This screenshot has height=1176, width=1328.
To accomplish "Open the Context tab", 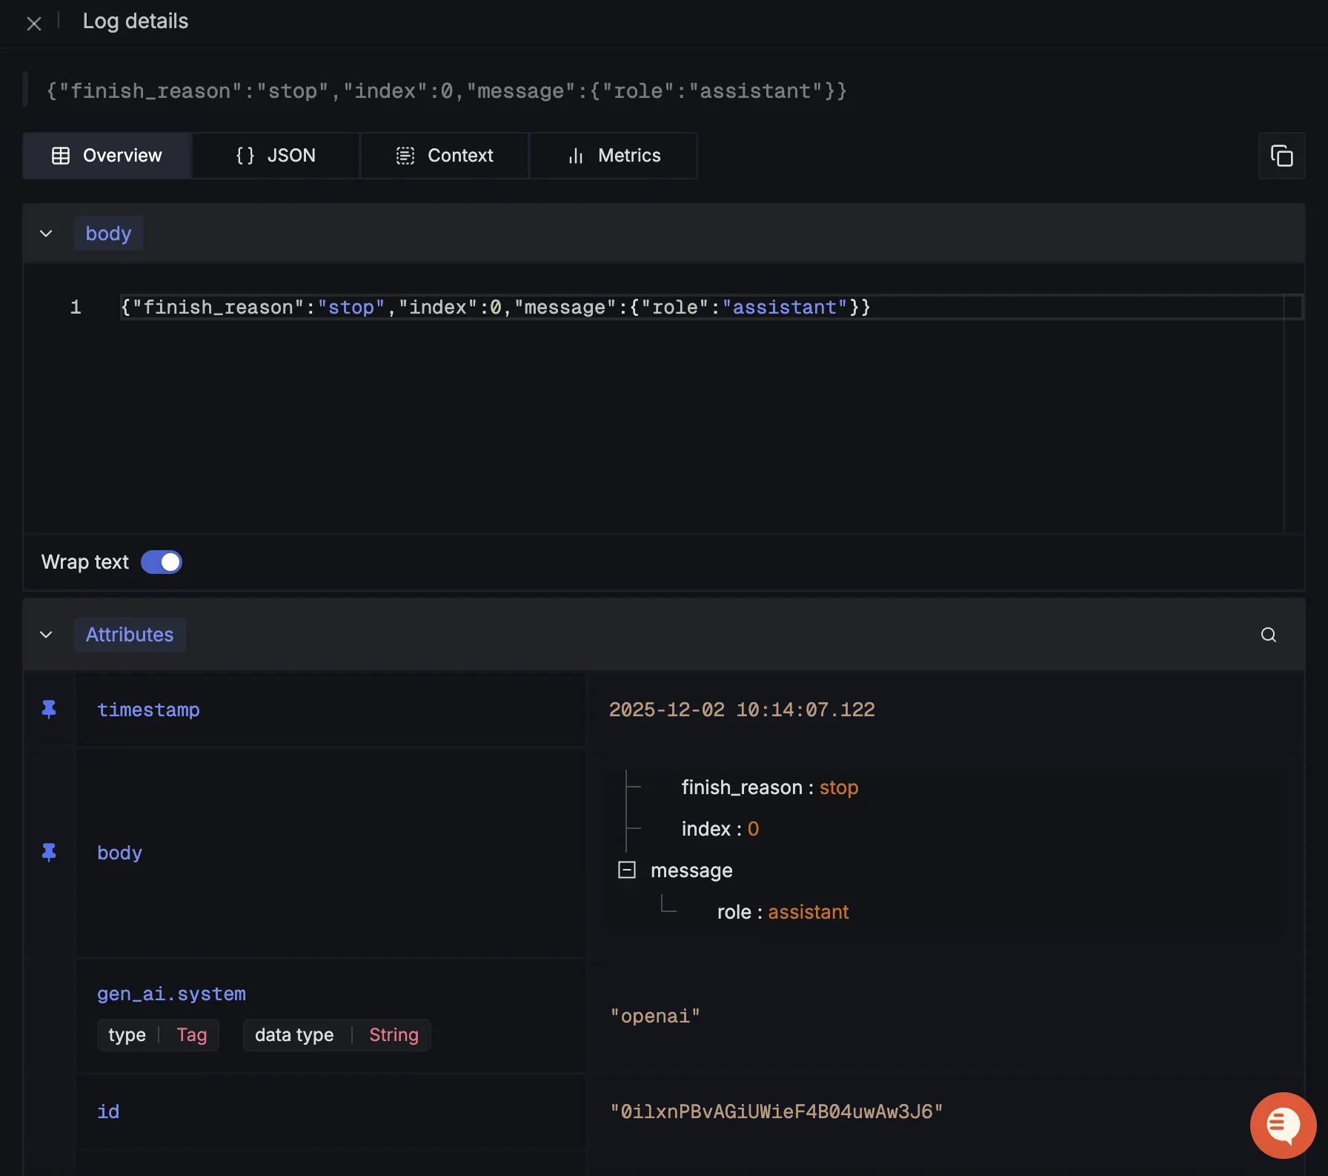I will click(445, 156).
